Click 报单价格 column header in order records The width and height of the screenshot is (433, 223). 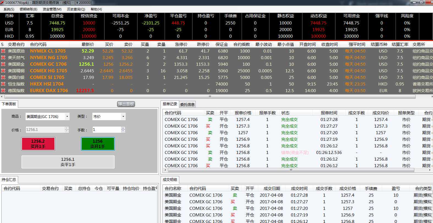pyautogui.click(x=243, y=113)
